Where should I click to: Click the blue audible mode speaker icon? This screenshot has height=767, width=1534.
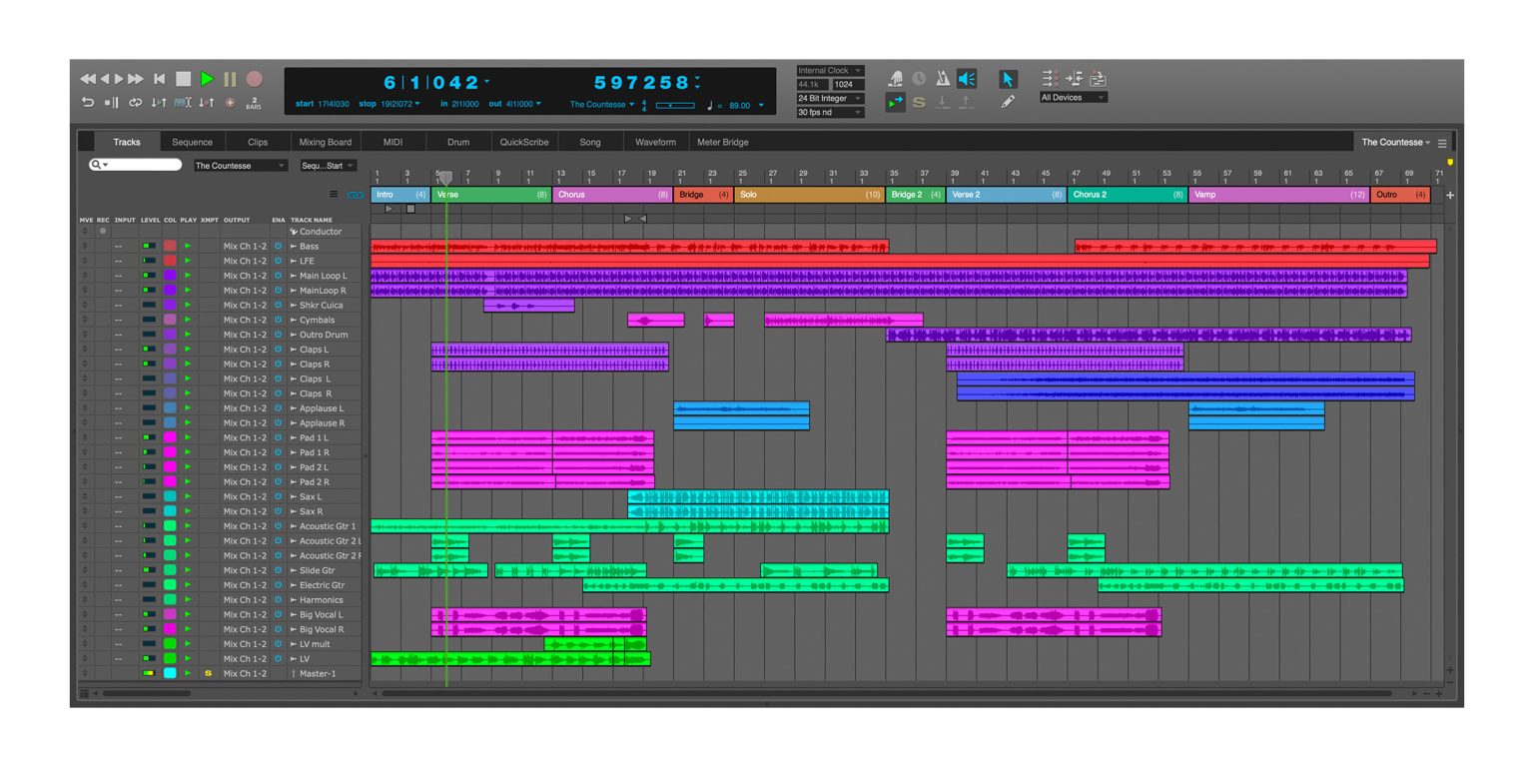(966, 79)
